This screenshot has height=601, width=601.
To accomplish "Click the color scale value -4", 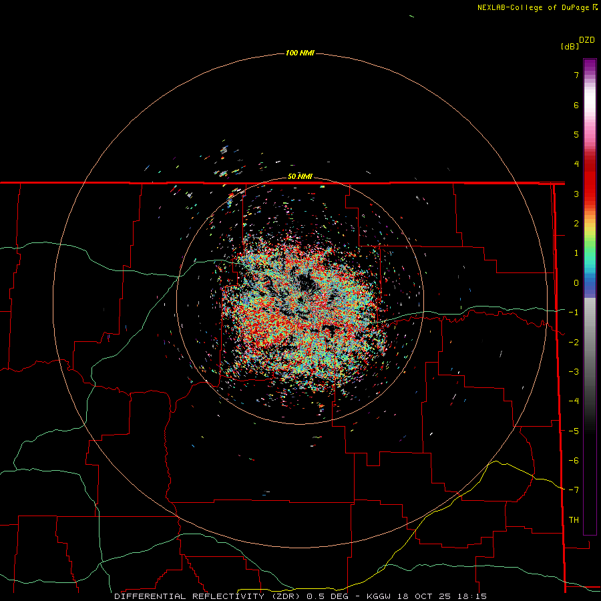I will click(x=574, y=401).
